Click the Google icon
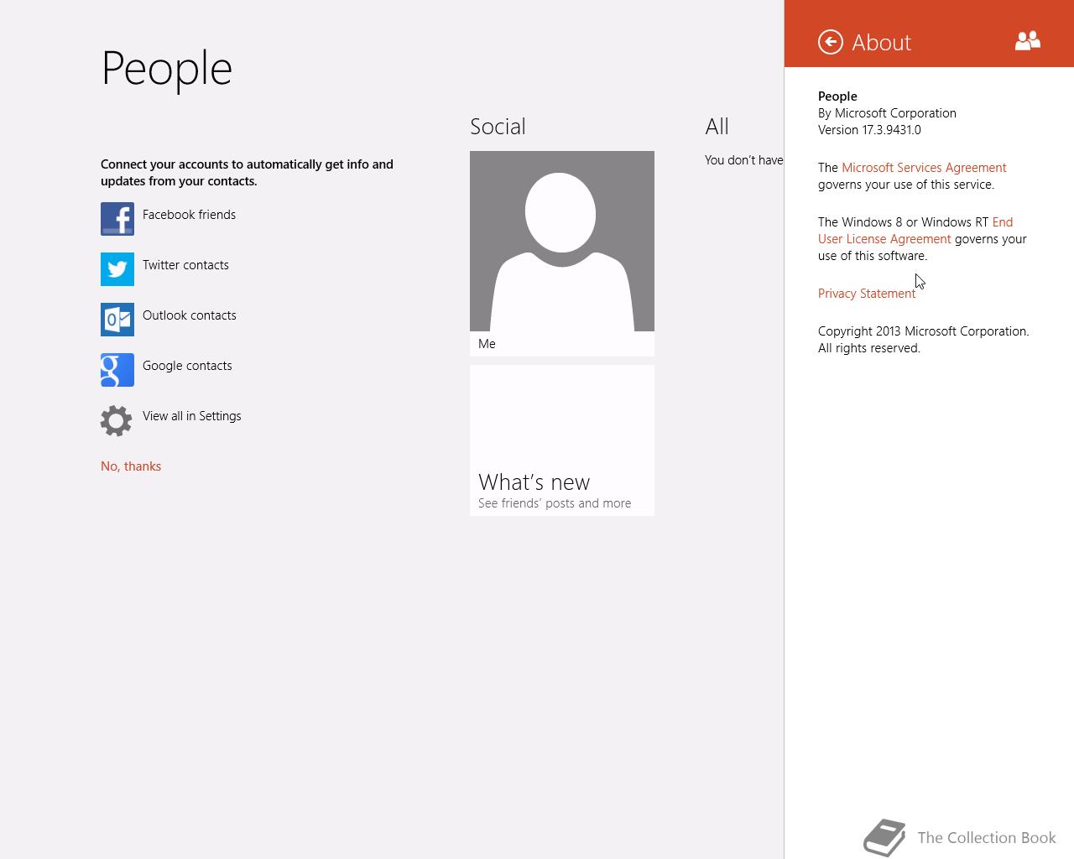Image resolution: width=1074 pixels, height=859 pixels. click(x=117, y=370)
